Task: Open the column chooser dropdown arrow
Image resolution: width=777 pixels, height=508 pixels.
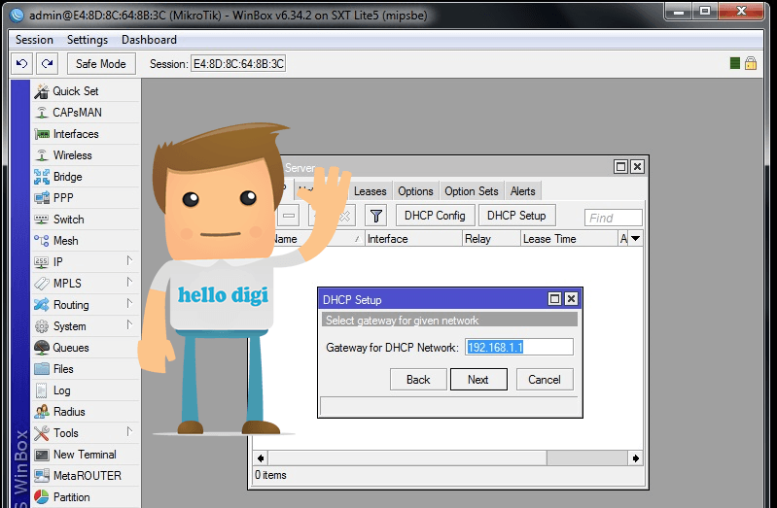Action: (636, 239)
